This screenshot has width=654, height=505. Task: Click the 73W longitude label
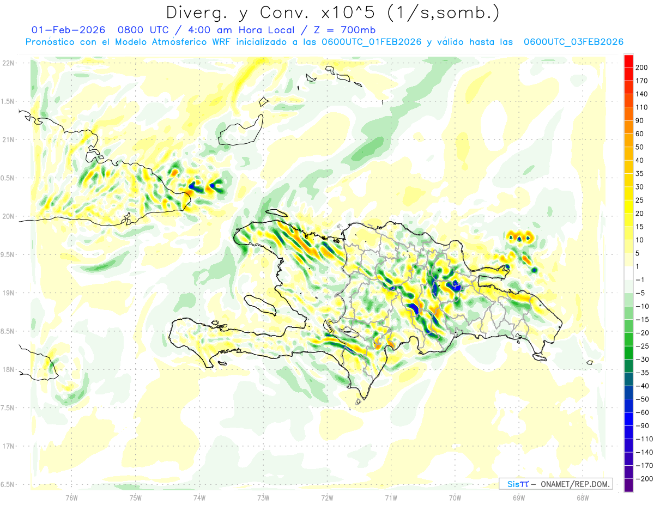coord(263,497)
